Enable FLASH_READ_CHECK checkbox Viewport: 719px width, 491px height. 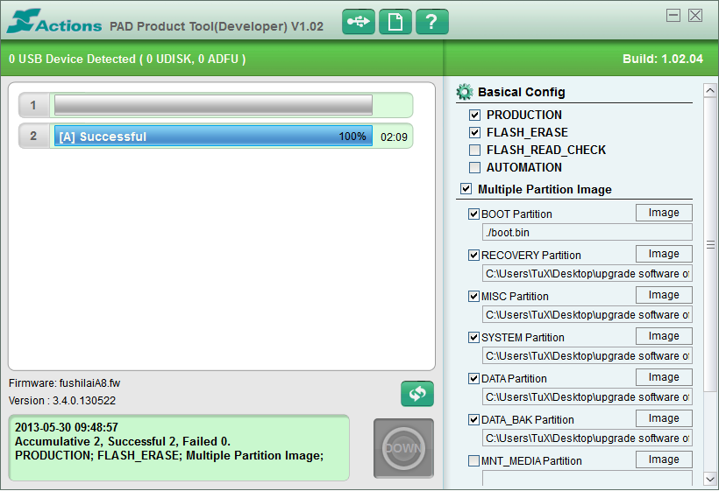tap(474, 150)
